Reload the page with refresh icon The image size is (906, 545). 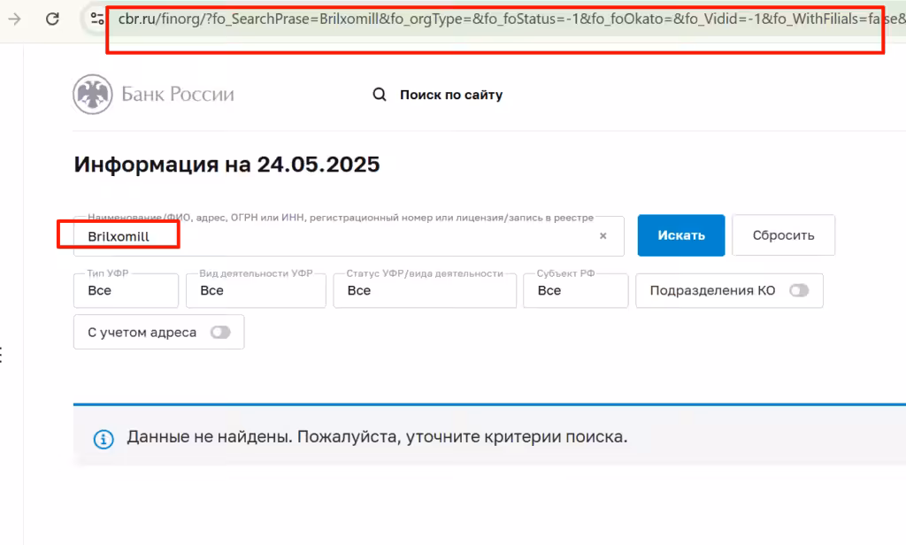click(x=52, y=19)
